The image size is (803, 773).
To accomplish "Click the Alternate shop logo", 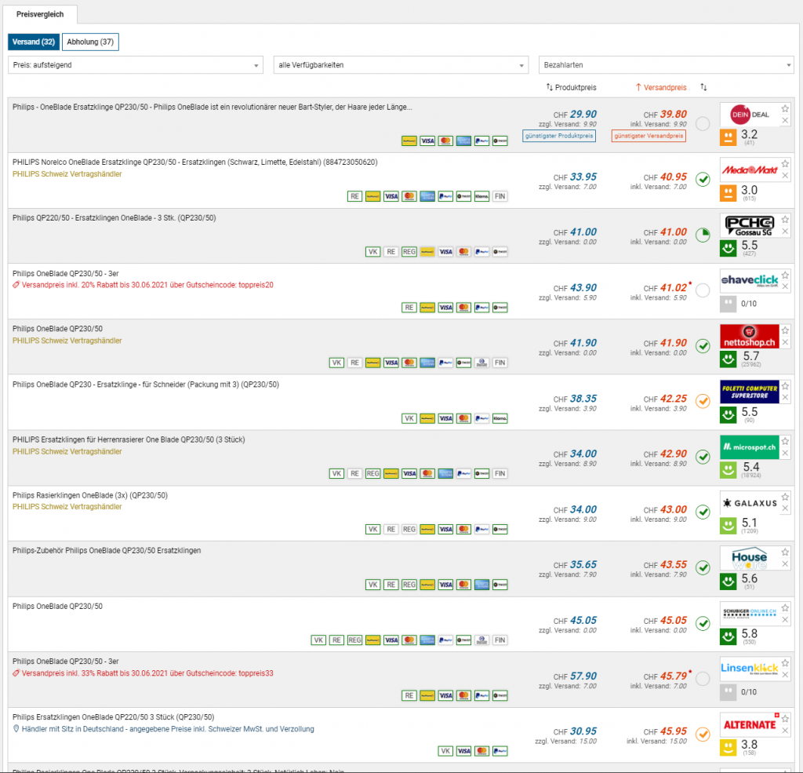I will (x=750, y=724).
